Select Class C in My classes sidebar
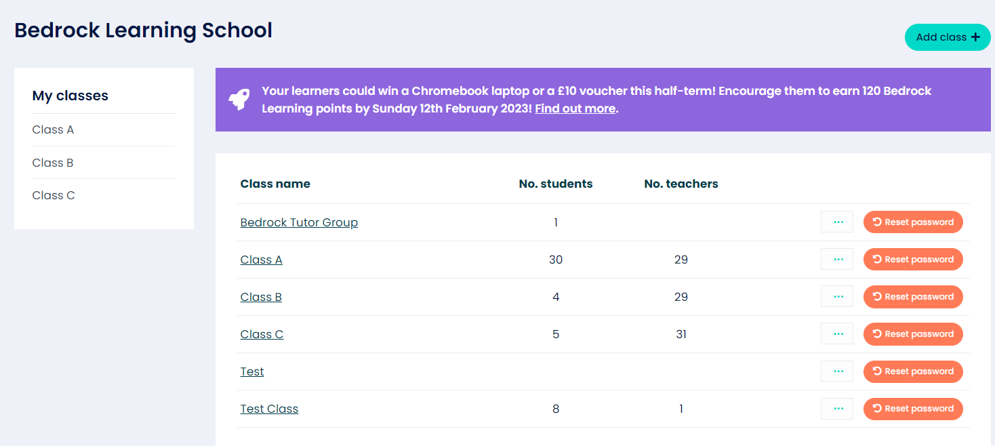This screenshot has width=995, height=446. [54, 195]
